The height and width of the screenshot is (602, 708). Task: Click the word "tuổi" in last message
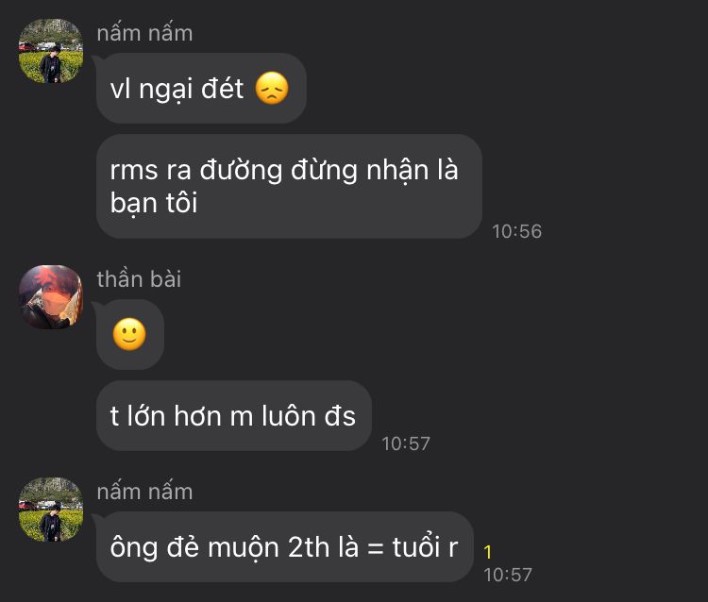(416, 547)
